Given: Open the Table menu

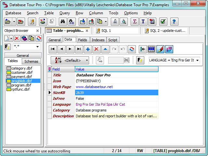Looking at the screenshot, I should click(49, 13).
